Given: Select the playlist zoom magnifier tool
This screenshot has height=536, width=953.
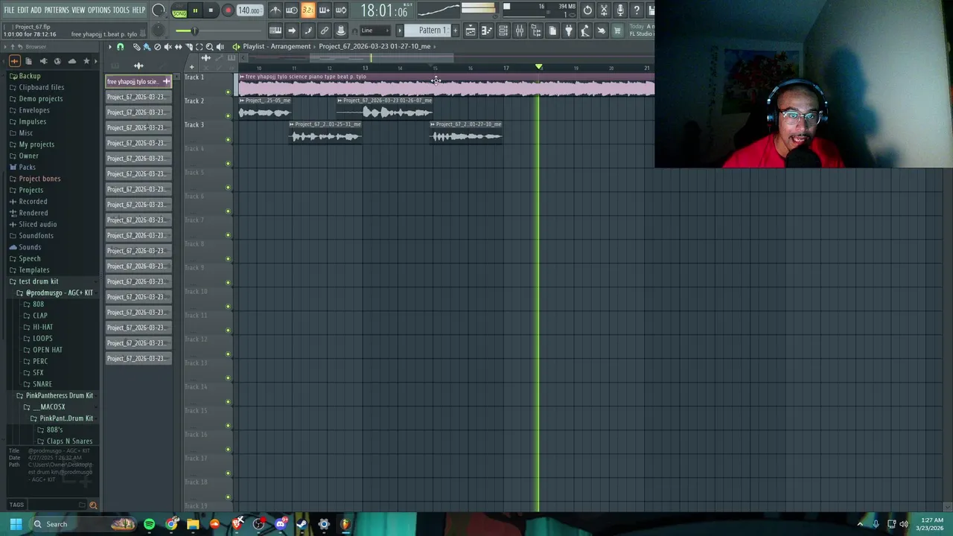Looking at the screenshot, I should [209, 47].
